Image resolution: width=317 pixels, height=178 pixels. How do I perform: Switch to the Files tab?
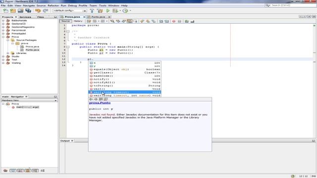(x=41, y=17)
